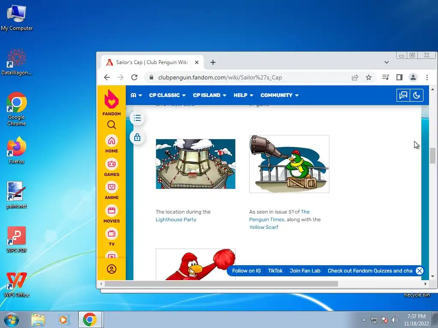Select the My Computer desktop icon
Viewport: 438px width, 328px height.
point(17,17)
